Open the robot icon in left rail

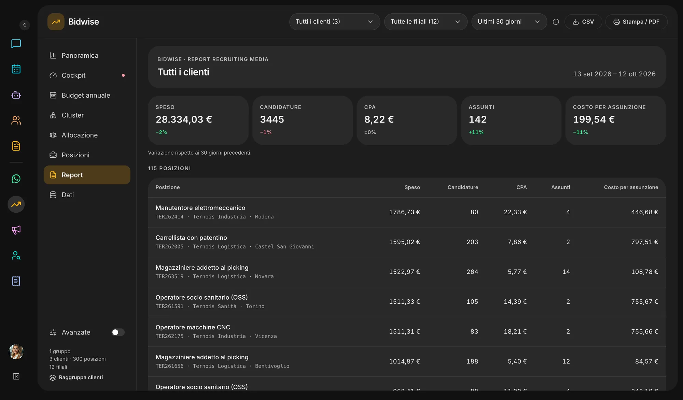16,95
